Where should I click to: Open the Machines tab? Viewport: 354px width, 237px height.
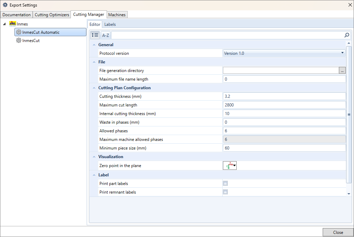click(117, 15)
